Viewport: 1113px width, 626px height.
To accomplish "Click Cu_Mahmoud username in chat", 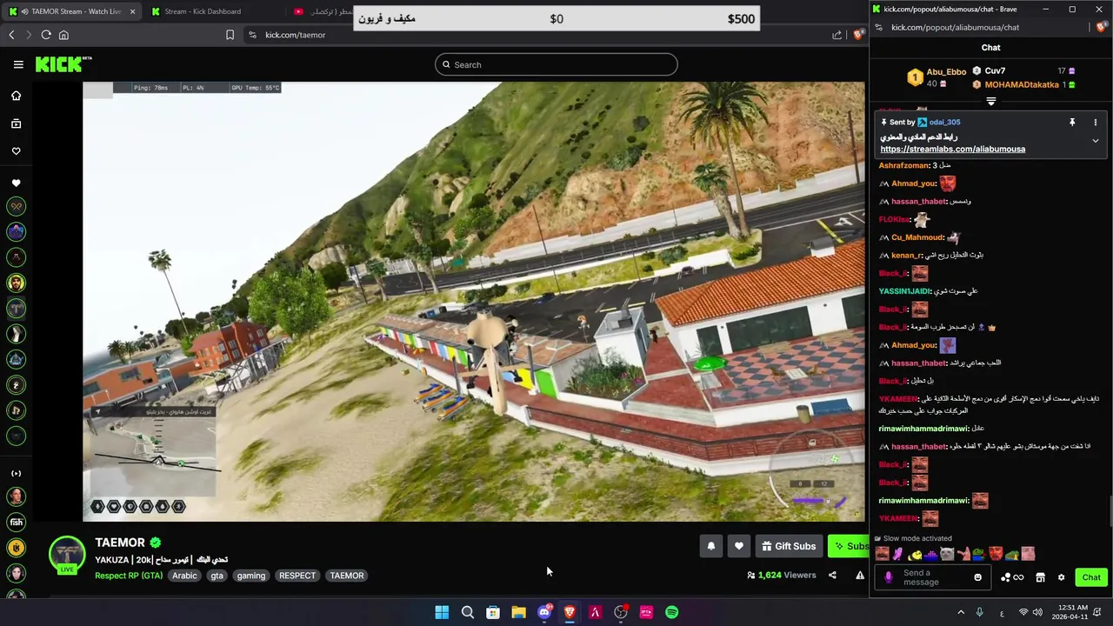I will [x=917, y=237].
